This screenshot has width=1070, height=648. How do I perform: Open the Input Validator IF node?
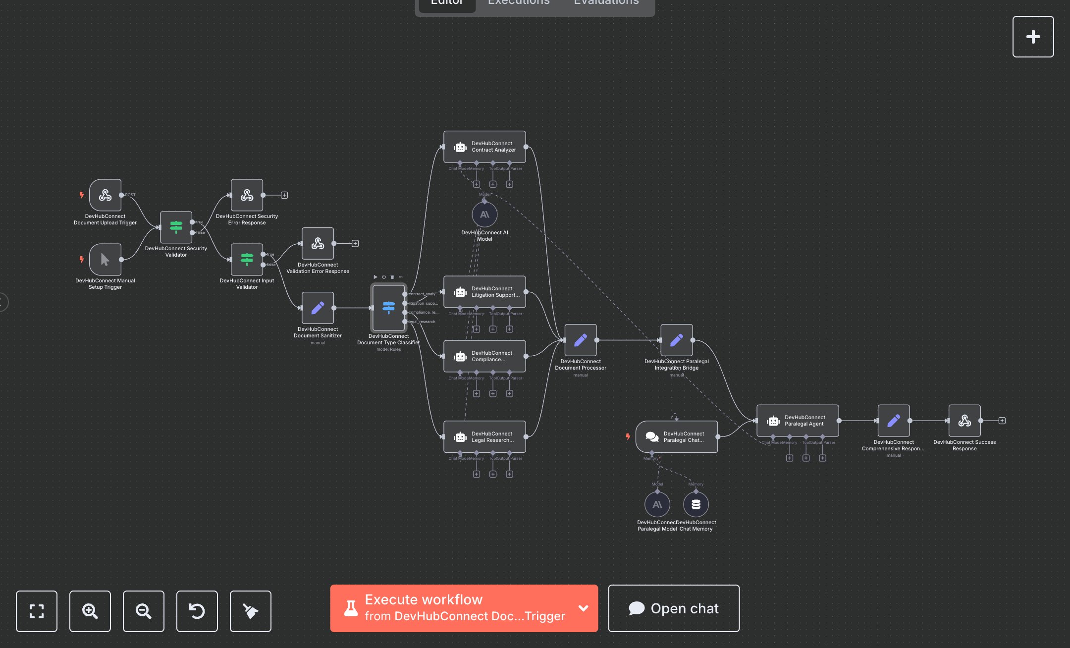coord(247,260)
